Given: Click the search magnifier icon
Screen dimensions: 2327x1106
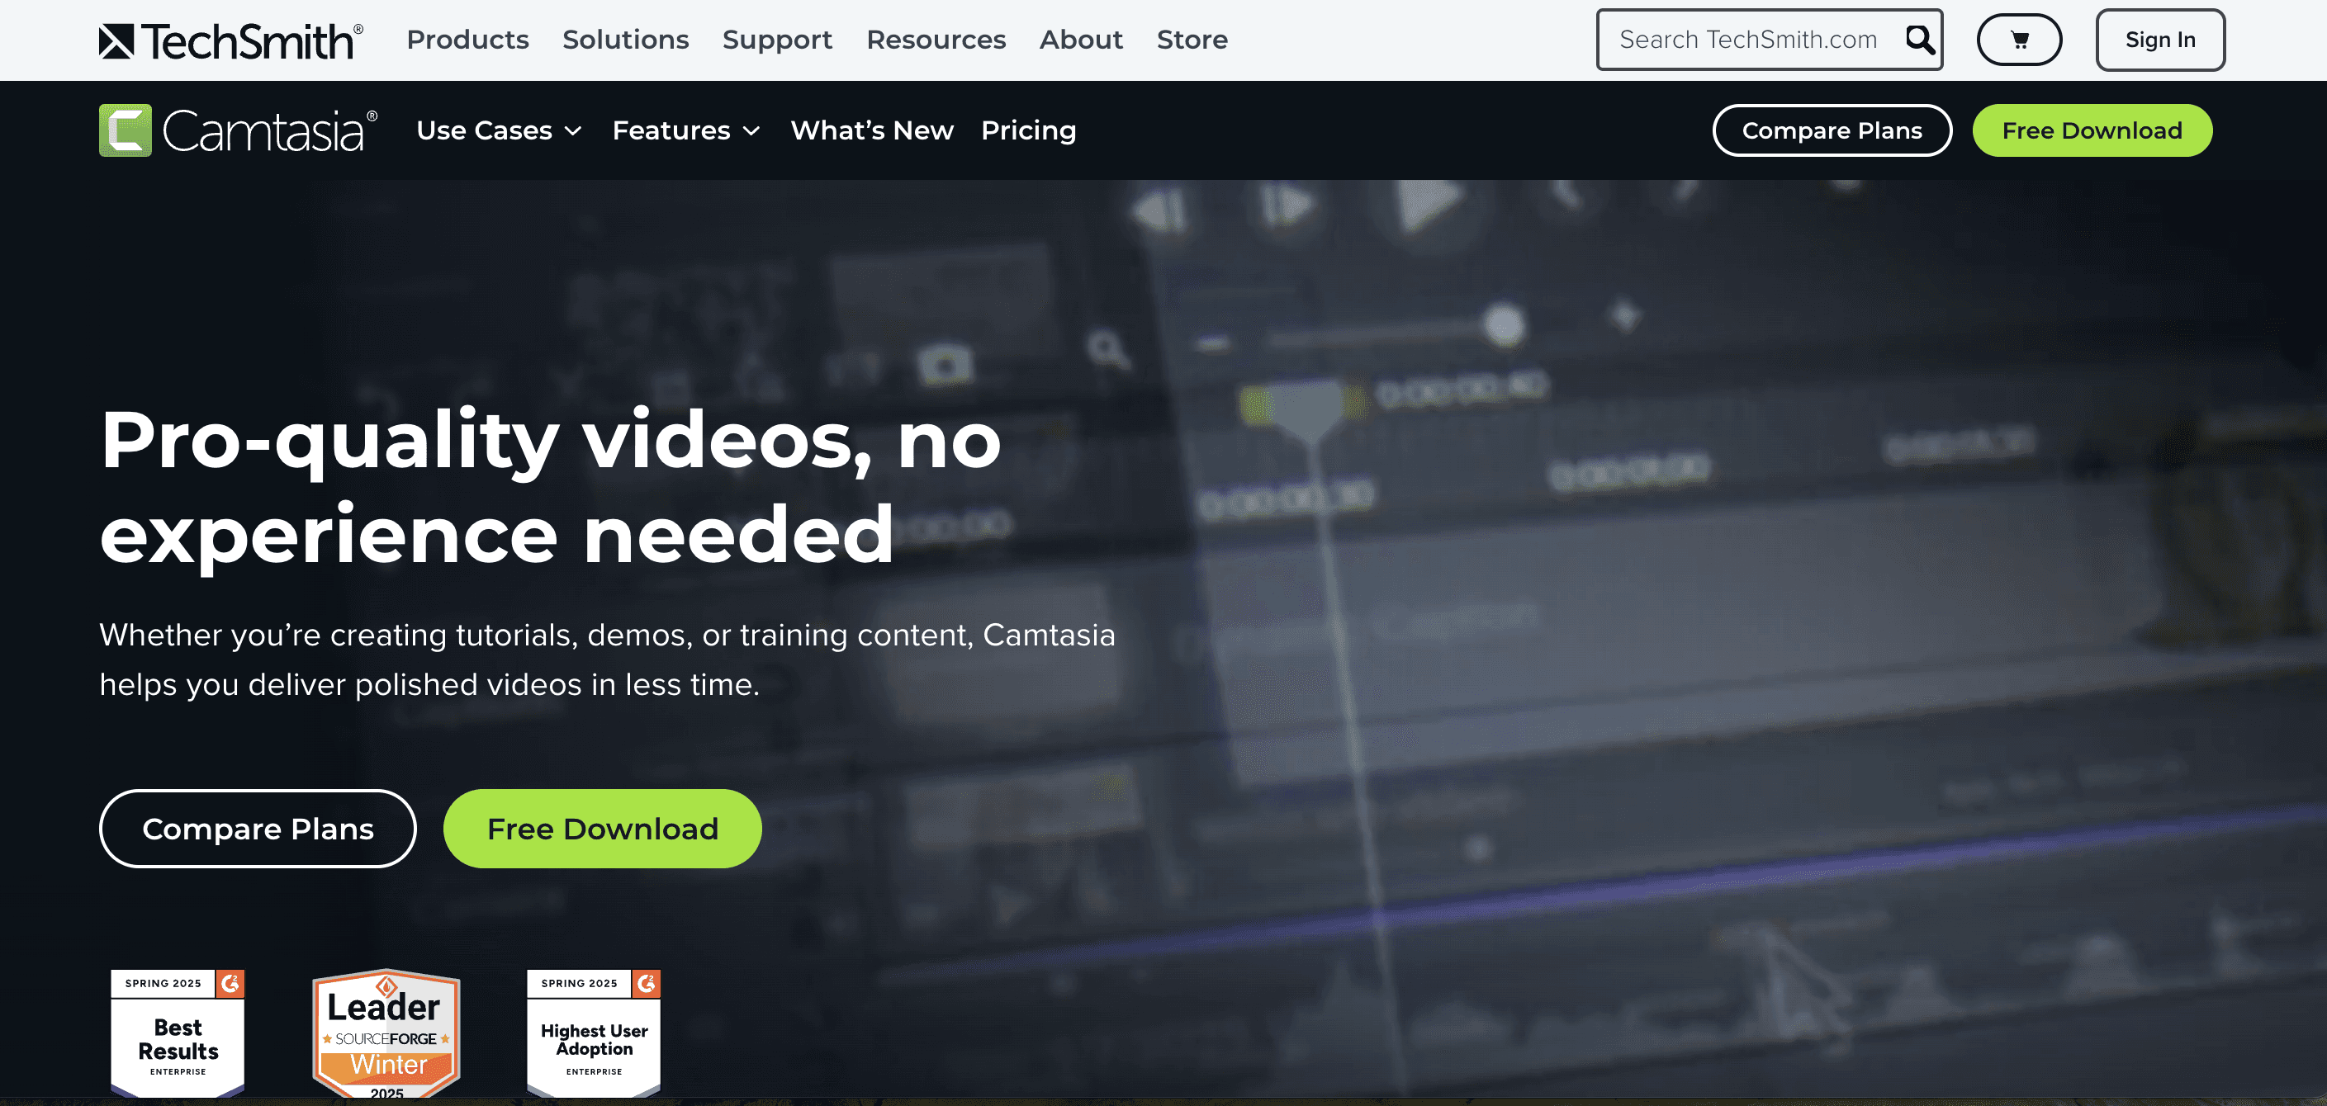Looking at the screenshot, I should (1920, 40).
